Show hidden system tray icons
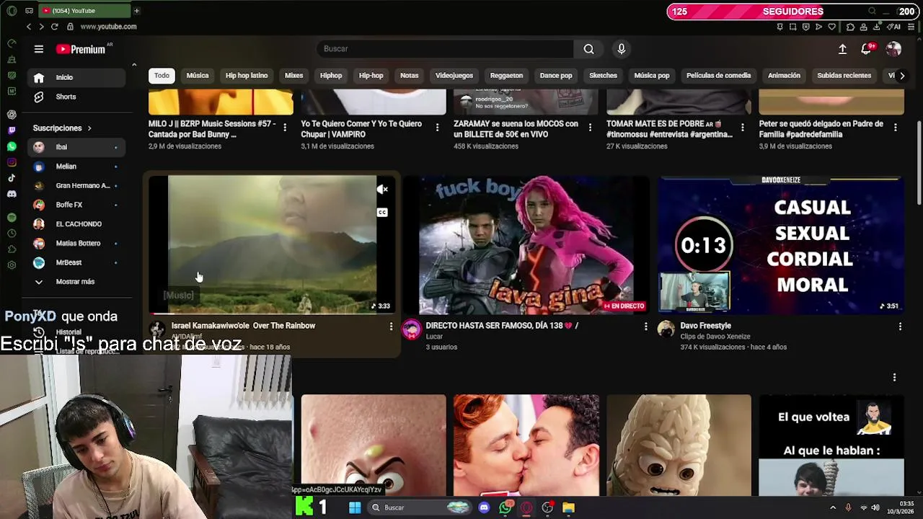This screenshot has width=923, height=519. pyautogui.click(x=833, y=507)
